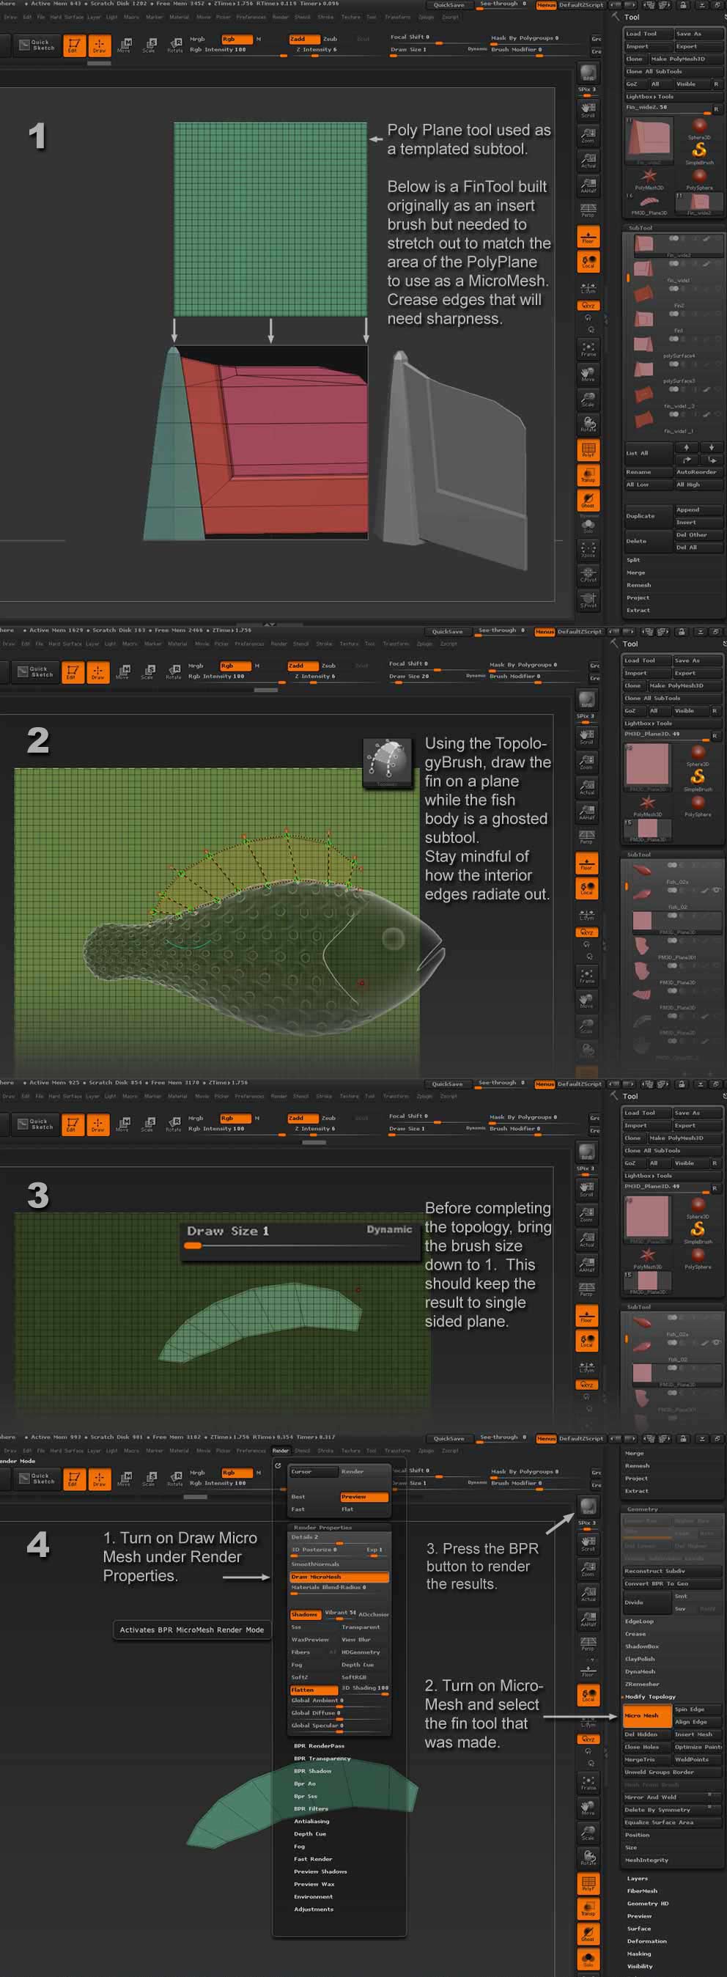The image size is (727, 1977).
Task: Click the straight up arrow beside List All
Action: (x=686, y=447)
